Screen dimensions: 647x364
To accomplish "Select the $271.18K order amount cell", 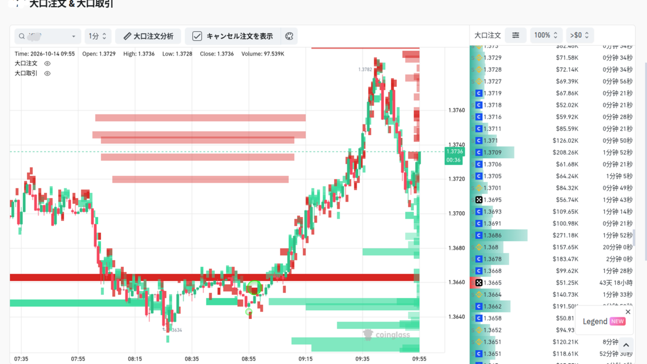I will point(567,235).
